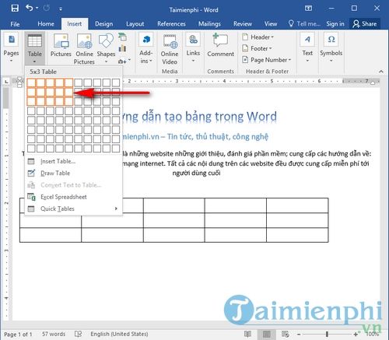The width and height of the screenshot is (389, 340).
Task: Open the Screenshot dropdown icon
Action: tap(124, 61)
